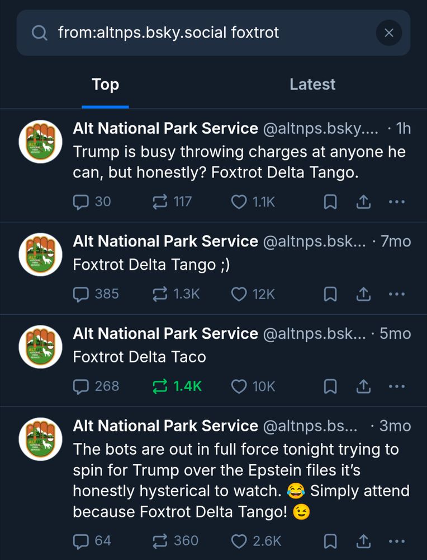Open more options on the "Foxtrot Delta Taco" post
This screenshot has height=560, width=427.
[x=397, y=386]
